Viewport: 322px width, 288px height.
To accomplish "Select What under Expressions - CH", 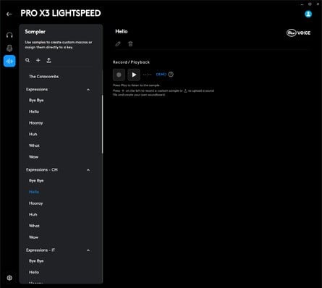I will 34,226.
